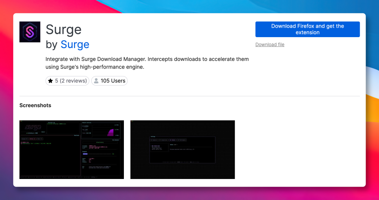Open the settings screenshot thumbnail
This screenshot has height=200, width=379.
(x=182, y=150)
